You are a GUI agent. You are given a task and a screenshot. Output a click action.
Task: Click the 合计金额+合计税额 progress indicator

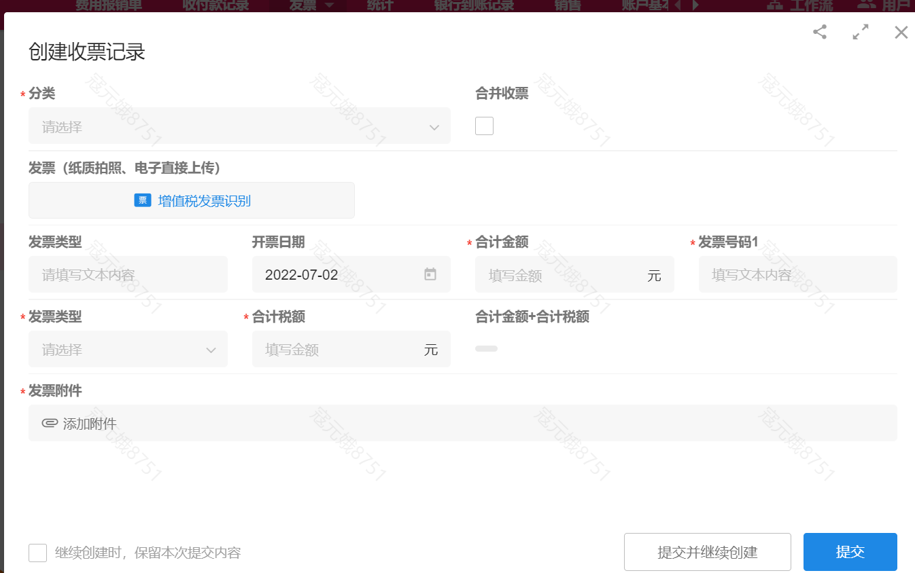pyautogui.click(x=486, y=348)
